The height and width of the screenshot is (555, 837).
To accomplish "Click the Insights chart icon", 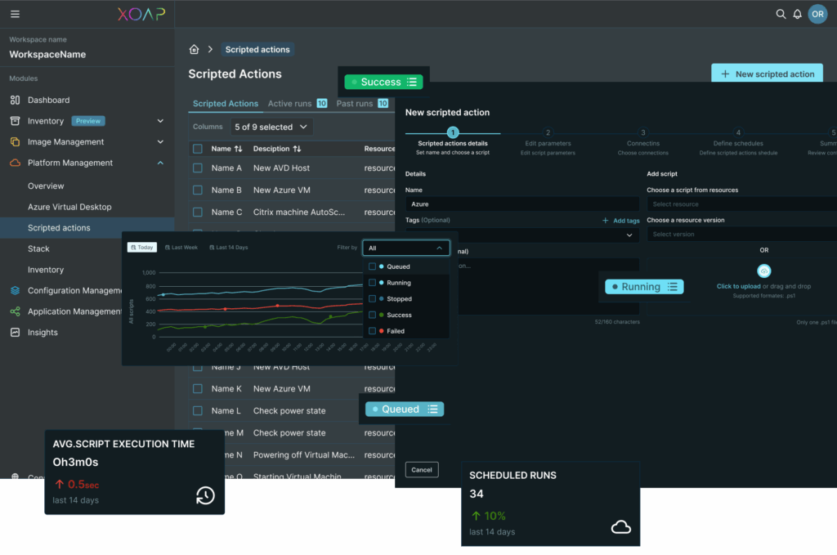I will 15,333.
